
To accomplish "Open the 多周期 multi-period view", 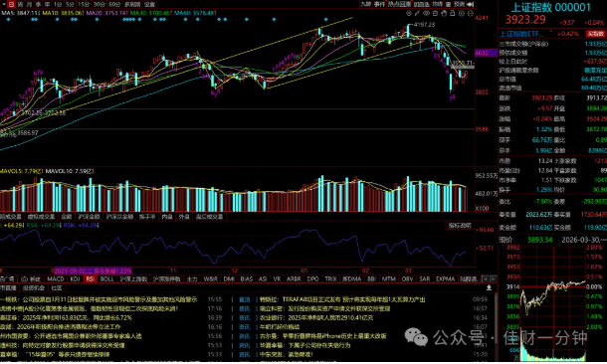I will [x=132, y=4].
